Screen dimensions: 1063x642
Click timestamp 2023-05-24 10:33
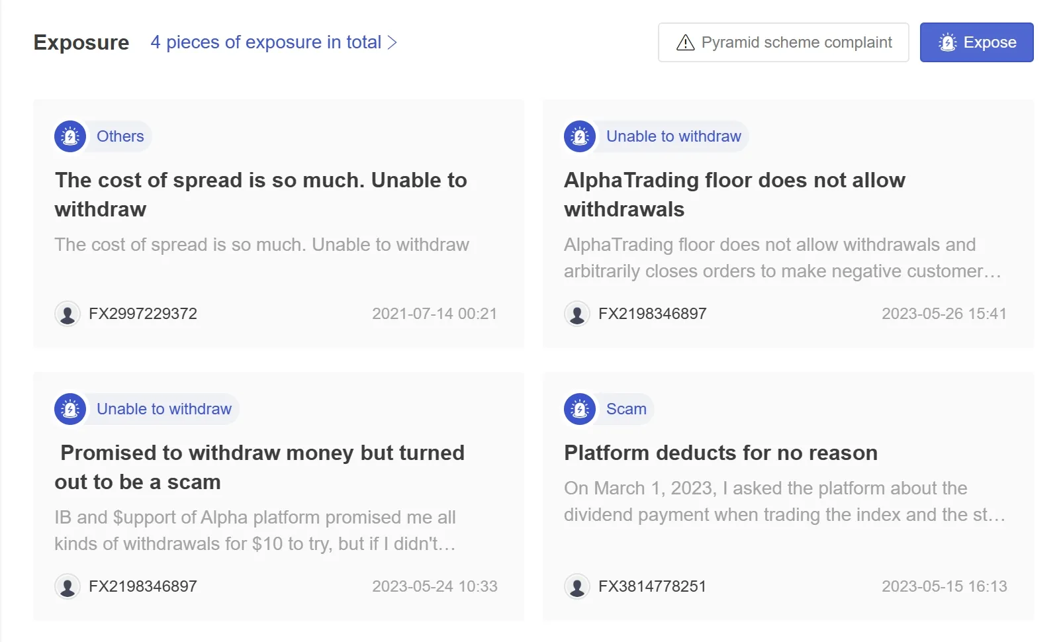434,586
